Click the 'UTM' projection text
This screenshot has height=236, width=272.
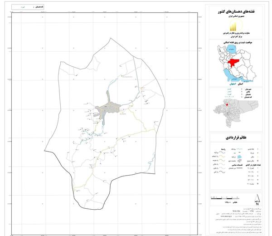tap(252, 211)
